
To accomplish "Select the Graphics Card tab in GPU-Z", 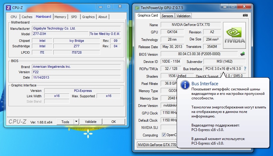I will pos(148,15).
